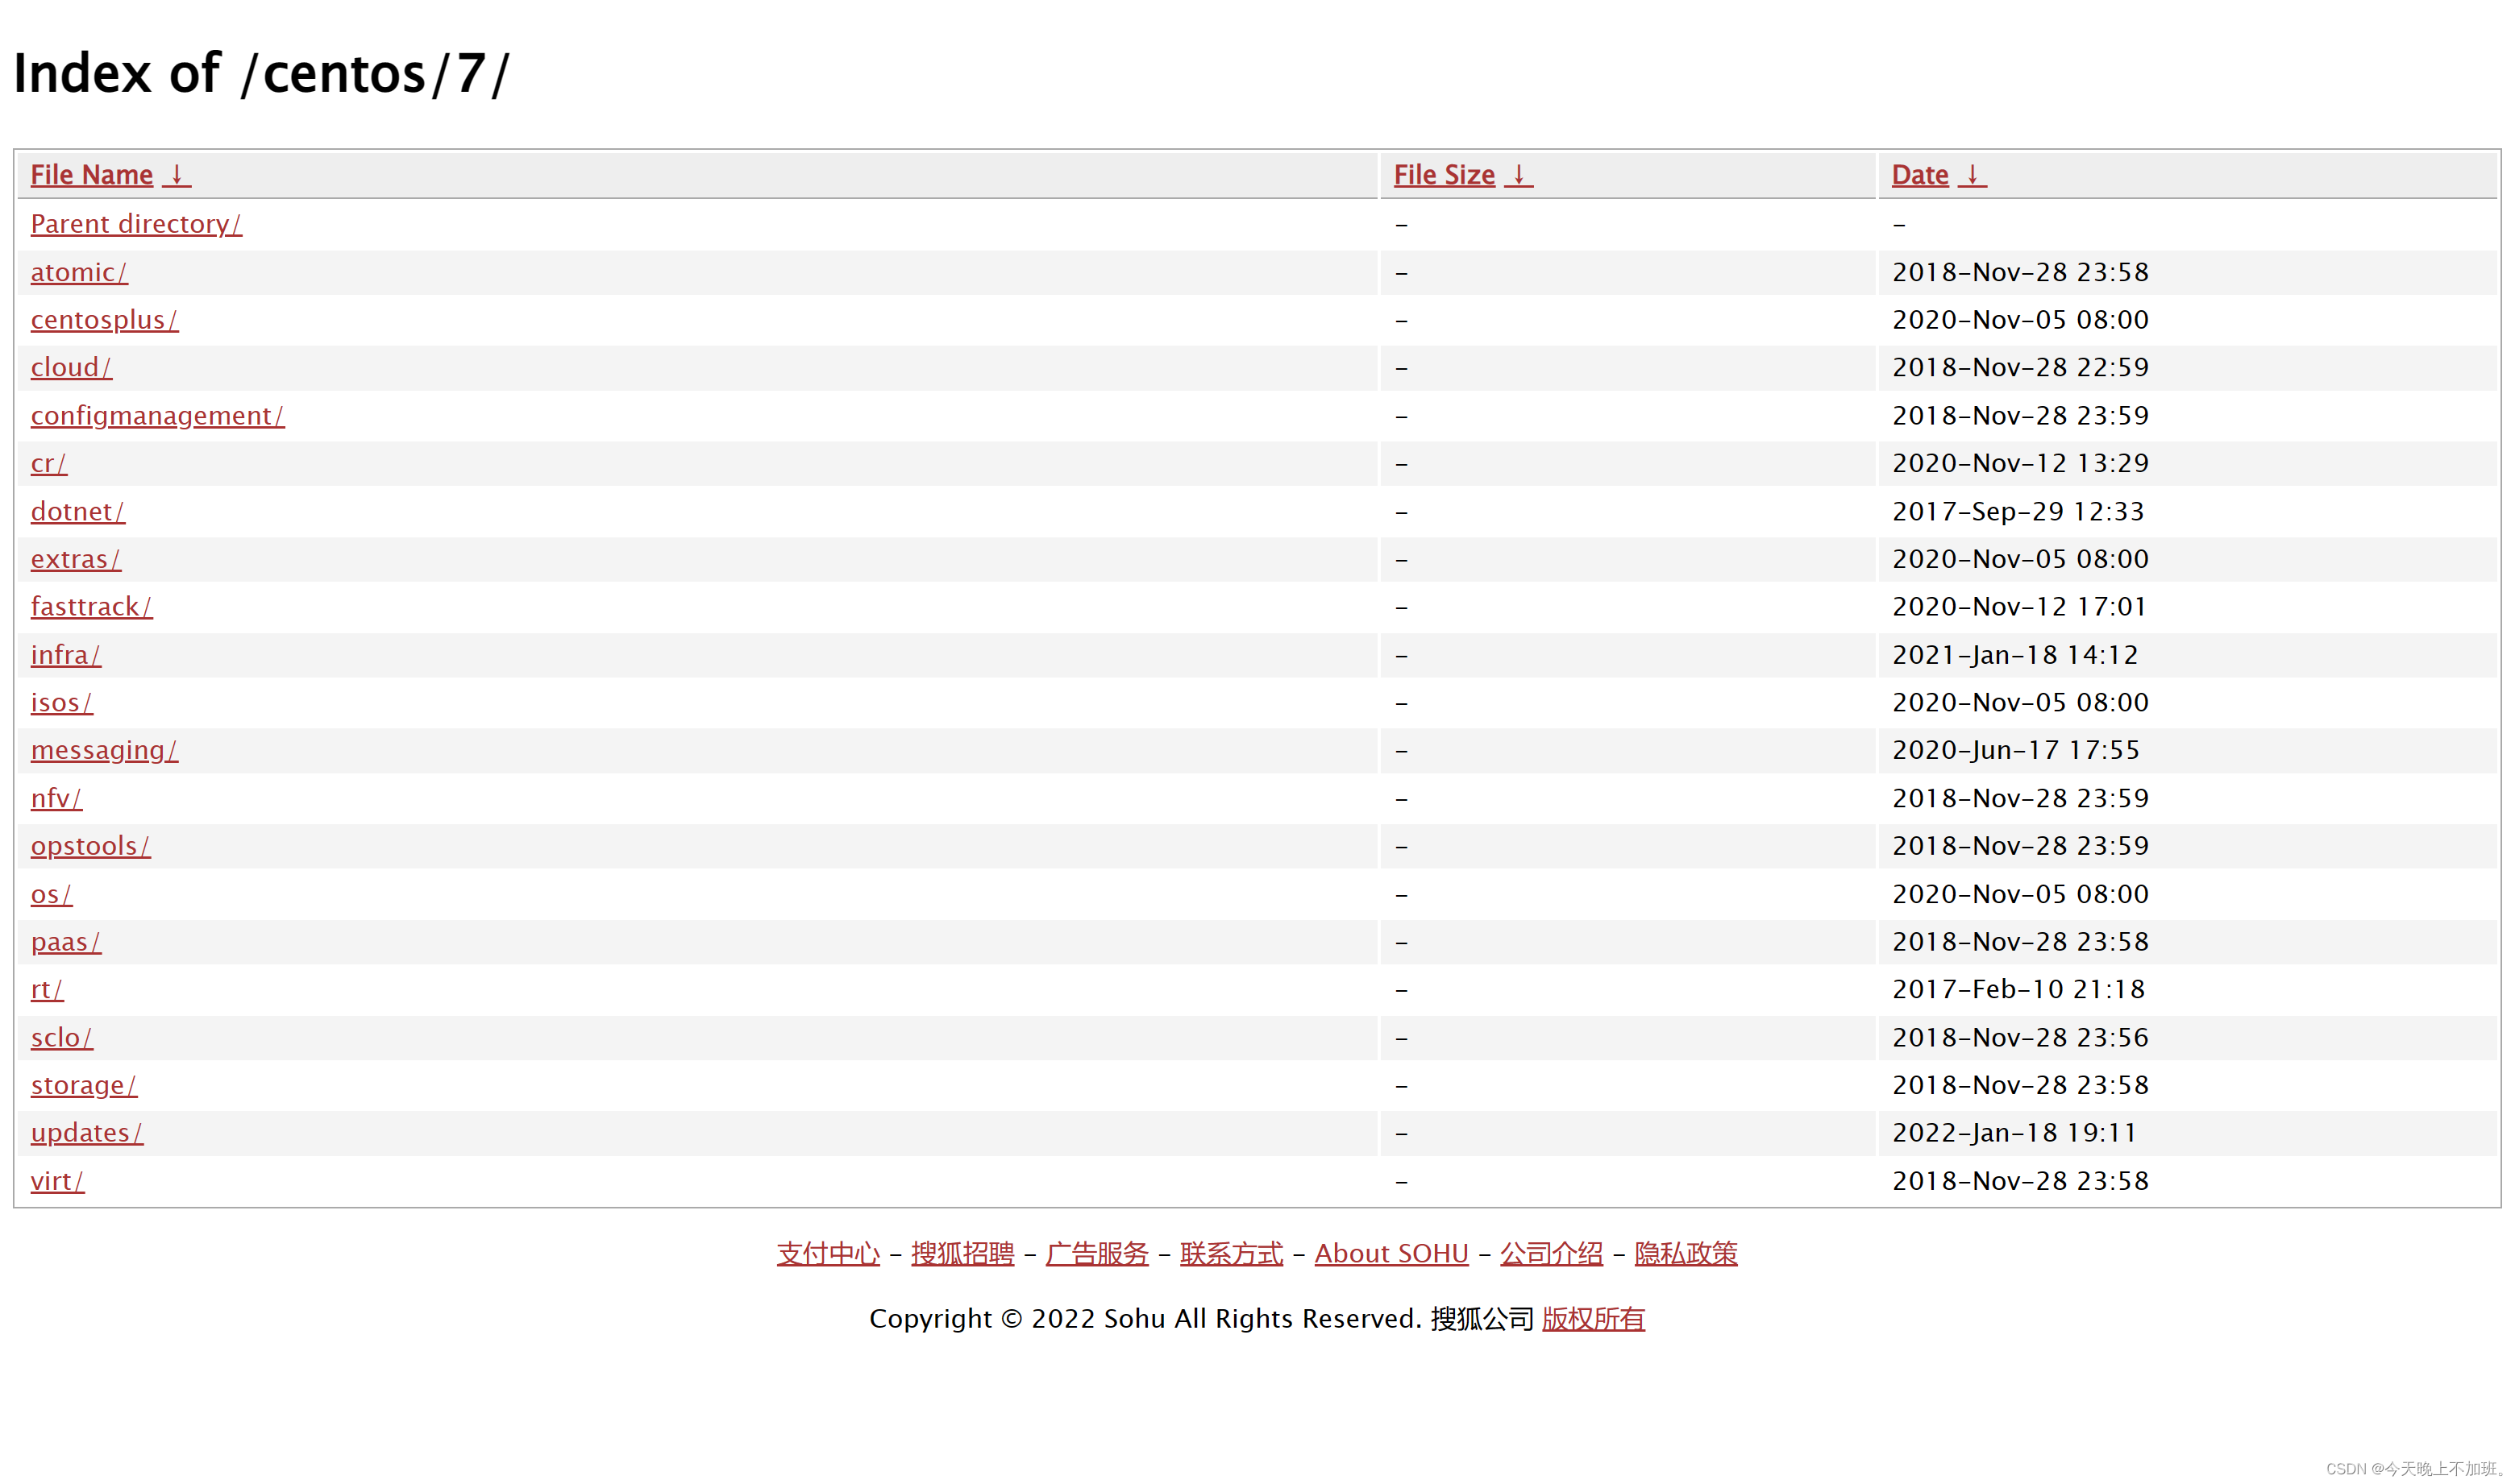
Task: Open the sclo/ folder
Action: (61, 1037)
